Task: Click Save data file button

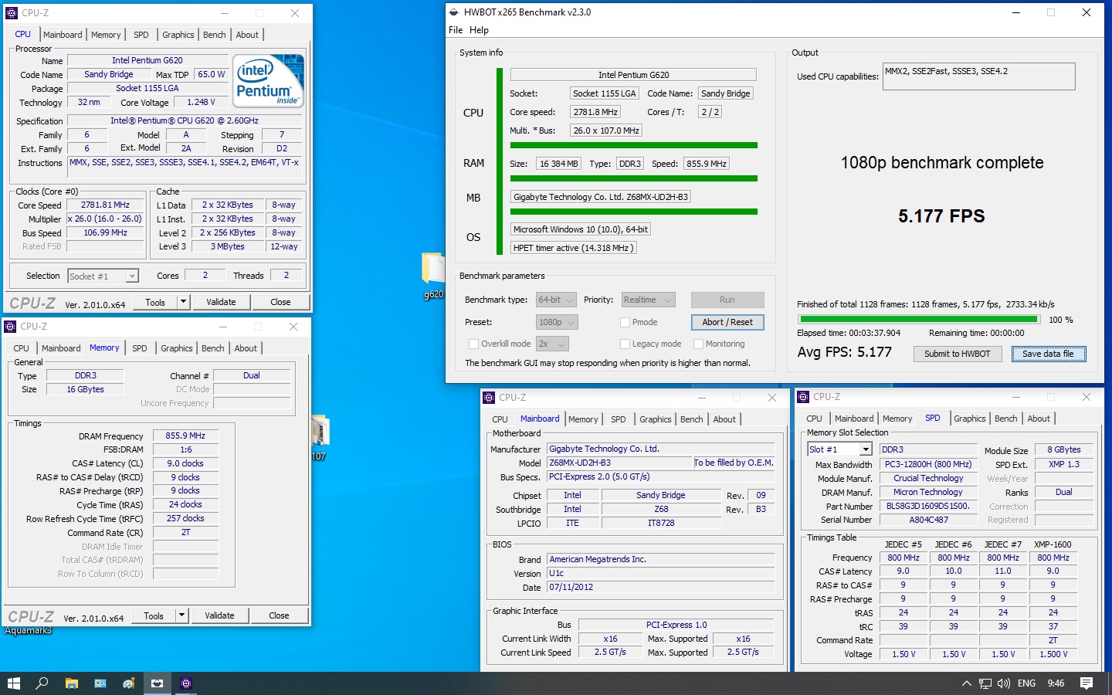Action: [1048, 354]
